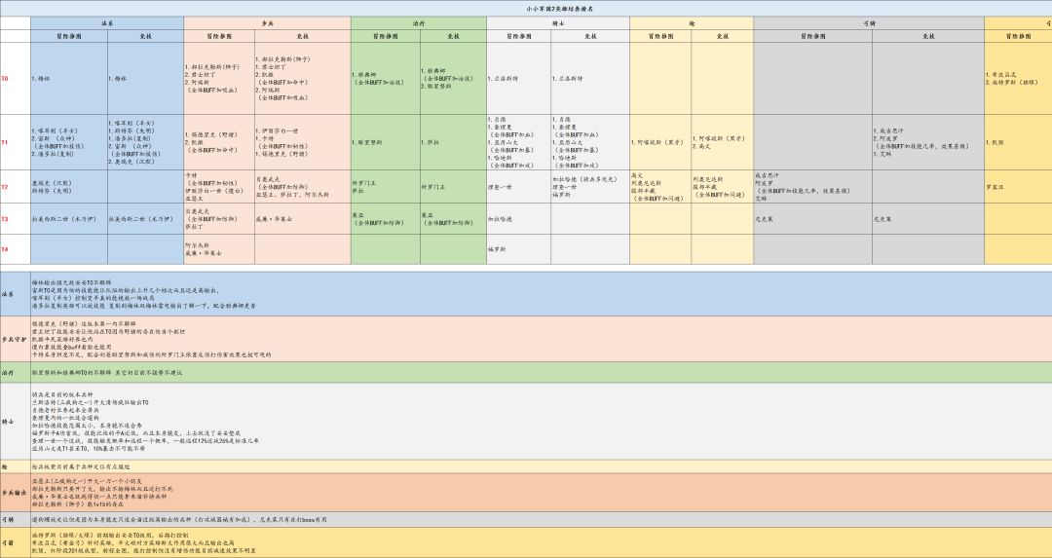Select T2 cell 理查一世 under 骑士 冒险推图
Screen dimensions: 1052x558
pos(519,187)
